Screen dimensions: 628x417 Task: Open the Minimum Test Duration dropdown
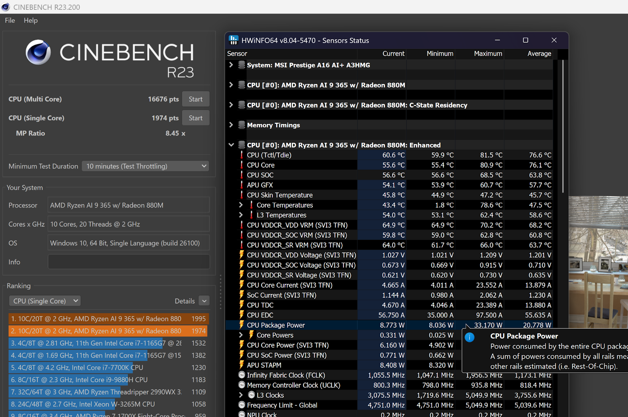[x=146, y=166]
